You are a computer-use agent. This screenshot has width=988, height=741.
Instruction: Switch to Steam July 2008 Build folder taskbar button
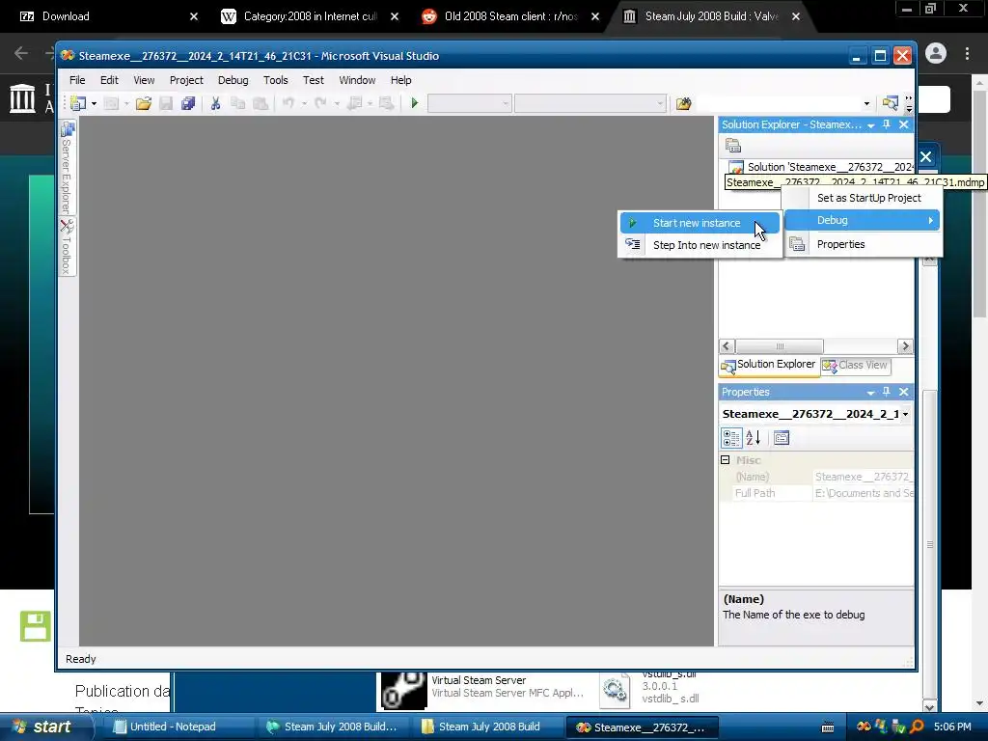click(488, 727)
